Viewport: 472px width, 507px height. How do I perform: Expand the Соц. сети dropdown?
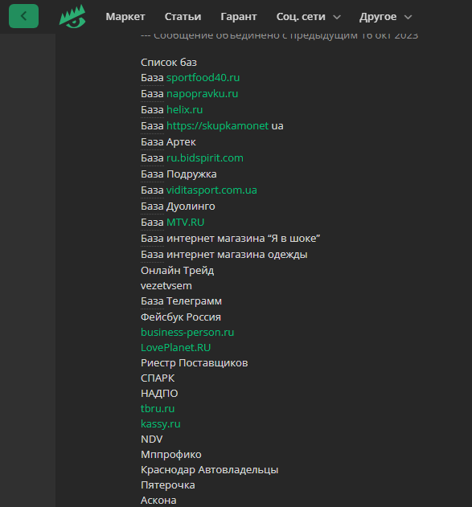(x=308, y=17)
